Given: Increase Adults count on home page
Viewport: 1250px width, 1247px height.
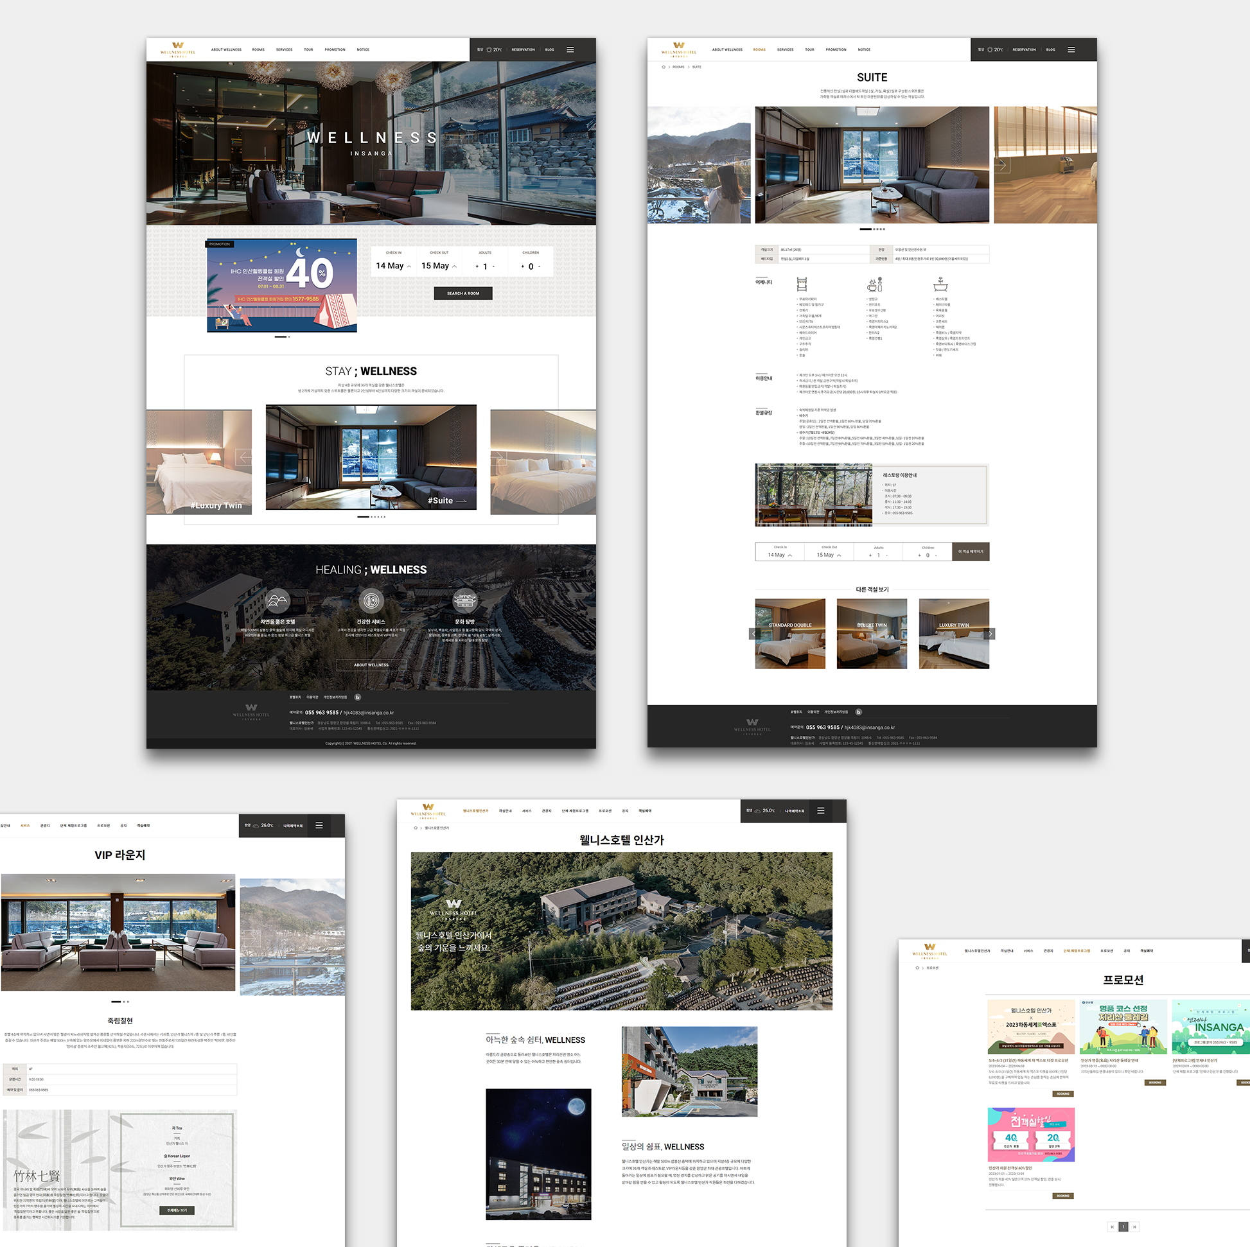Looking at the screenshot, I should (477, 266).
